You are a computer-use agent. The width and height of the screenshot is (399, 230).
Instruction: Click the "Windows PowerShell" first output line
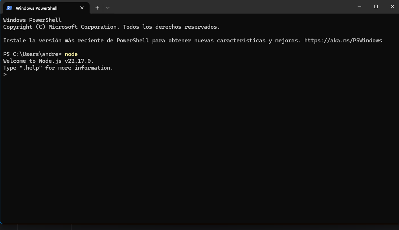32,20
